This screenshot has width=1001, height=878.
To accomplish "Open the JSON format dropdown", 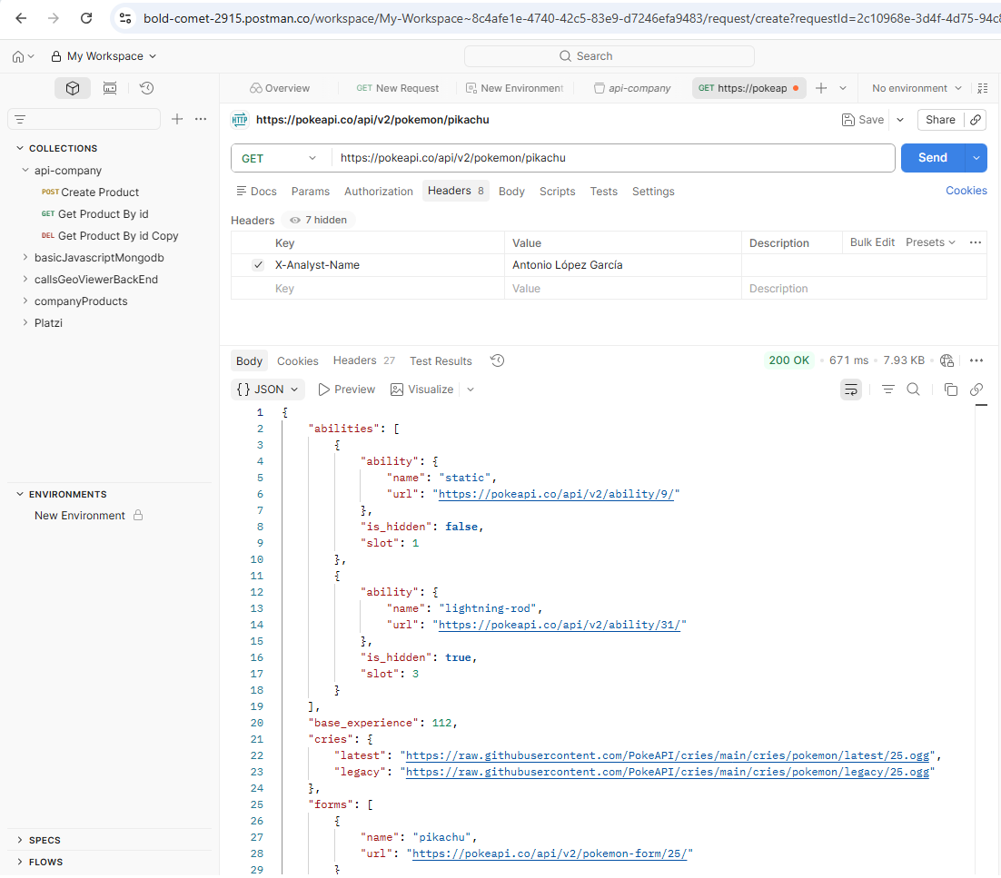I will [267, 390].
